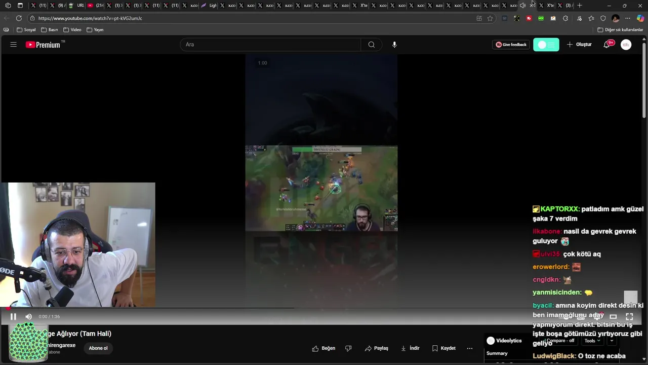The height and width of the screenshot is (365, 648).
Task: Select the Videolytics Summary tab
Action: [x=497, y=353]
